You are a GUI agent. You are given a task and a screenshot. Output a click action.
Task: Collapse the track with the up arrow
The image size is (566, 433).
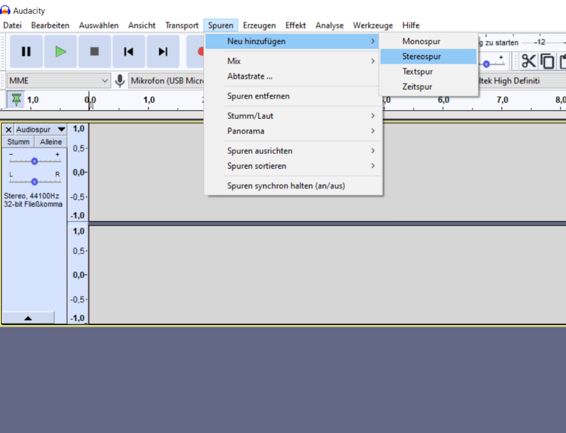(28, 318)
